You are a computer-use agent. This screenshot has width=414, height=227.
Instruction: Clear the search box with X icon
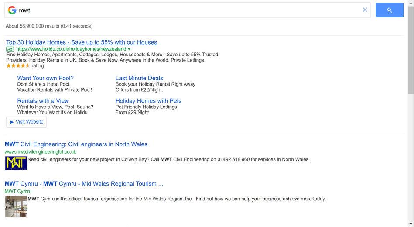point(365,10)
